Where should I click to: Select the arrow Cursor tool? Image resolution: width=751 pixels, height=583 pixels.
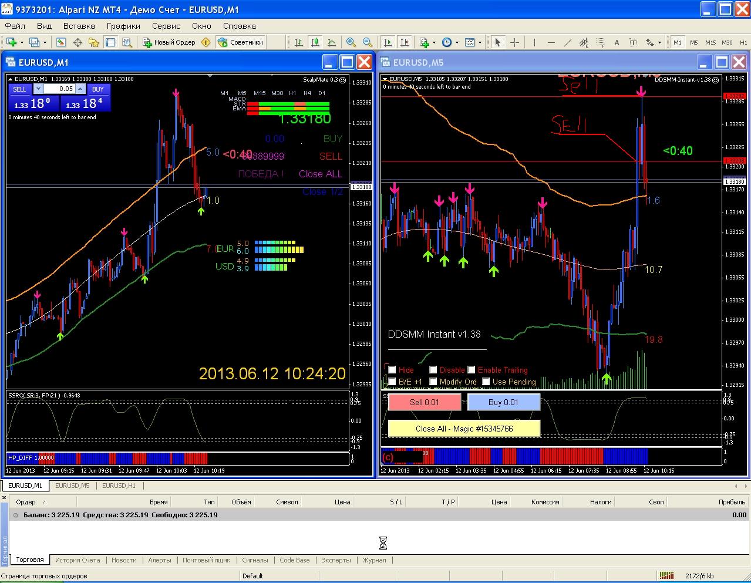tap(498, 42)
